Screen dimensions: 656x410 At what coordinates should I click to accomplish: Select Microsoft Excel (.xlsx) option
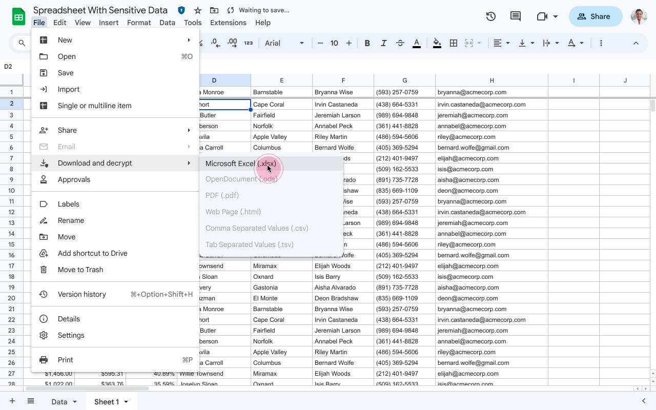pos(271,163)
